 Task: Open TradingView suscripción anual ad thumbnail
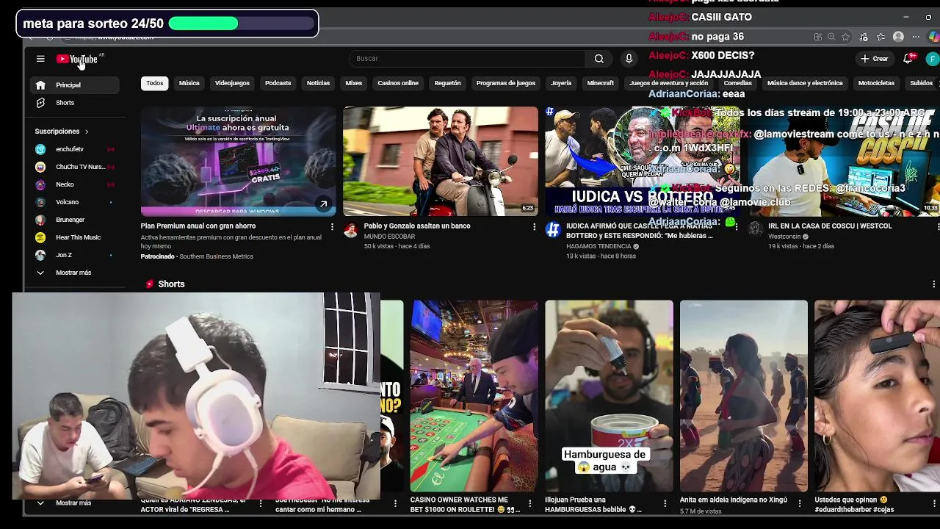point(238,162)
